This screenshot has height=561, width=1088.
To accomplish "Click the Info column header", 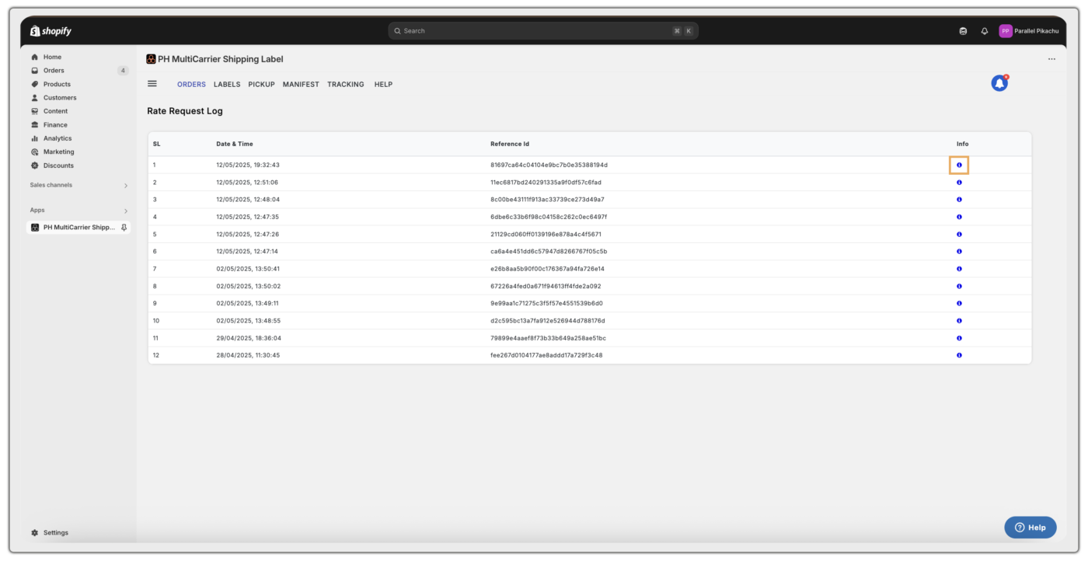I will [963, 144].
